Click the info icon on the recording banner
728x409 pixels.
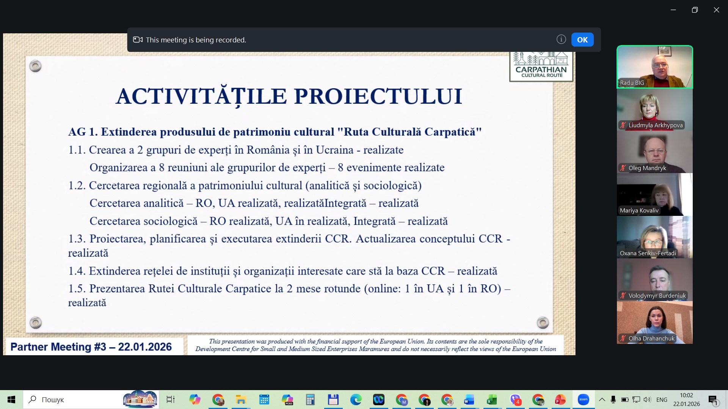pyautogui.click(x=561, y=39)
